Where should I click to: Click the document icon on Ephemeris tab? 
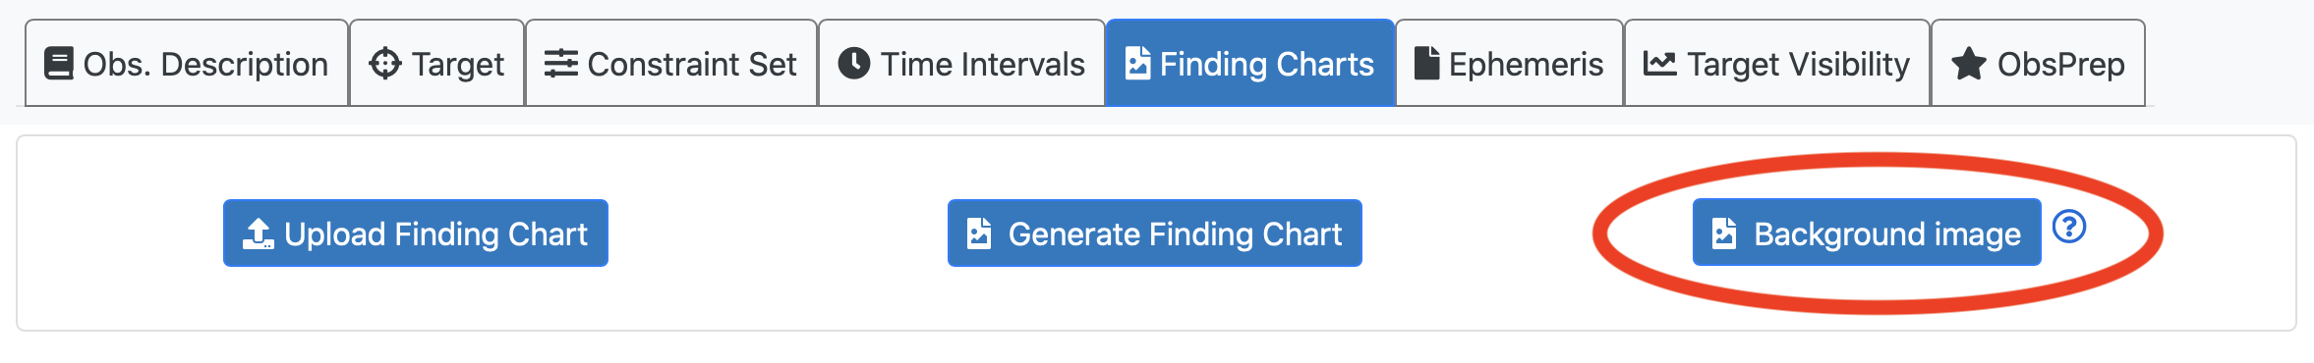coord(1426,64)
